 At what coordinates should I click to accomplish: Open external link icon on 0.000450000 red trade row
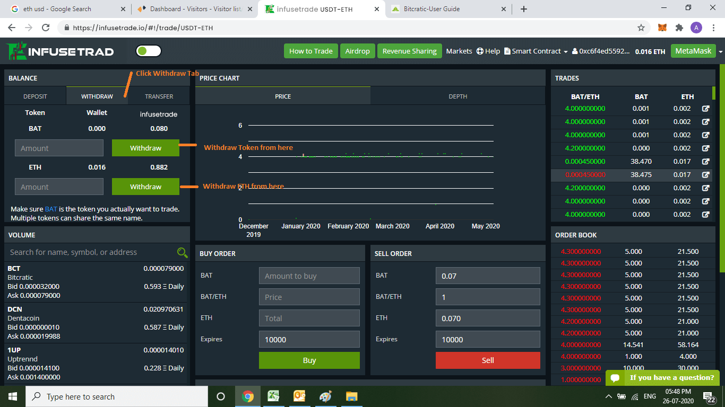(x=706, y=175)
